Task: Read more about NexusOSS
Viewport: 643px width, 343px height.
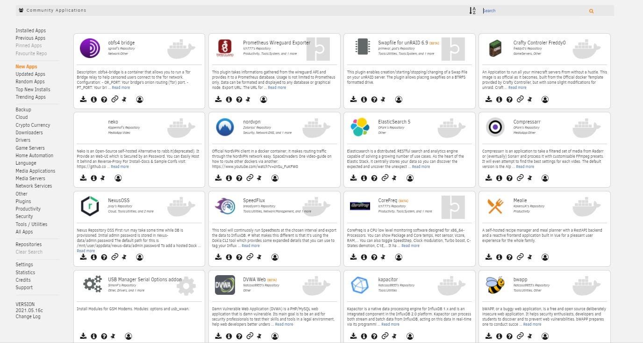Action: [x=86, y=251]
